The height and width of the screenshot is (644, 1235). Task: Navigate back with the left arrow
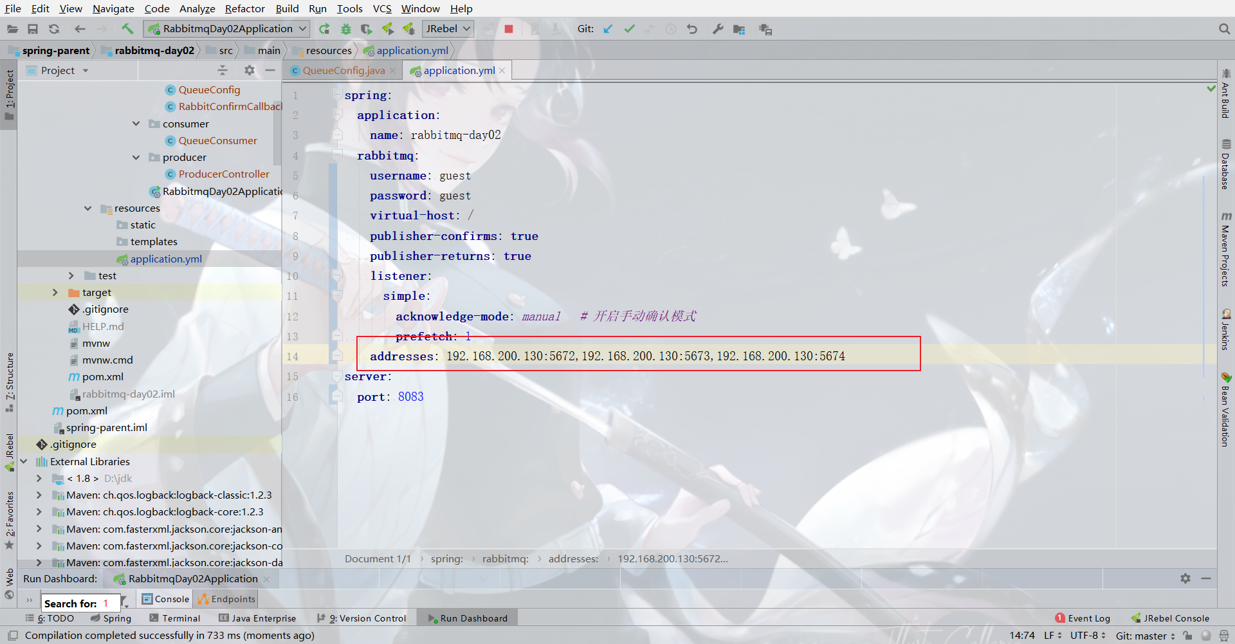pos(80,29)
